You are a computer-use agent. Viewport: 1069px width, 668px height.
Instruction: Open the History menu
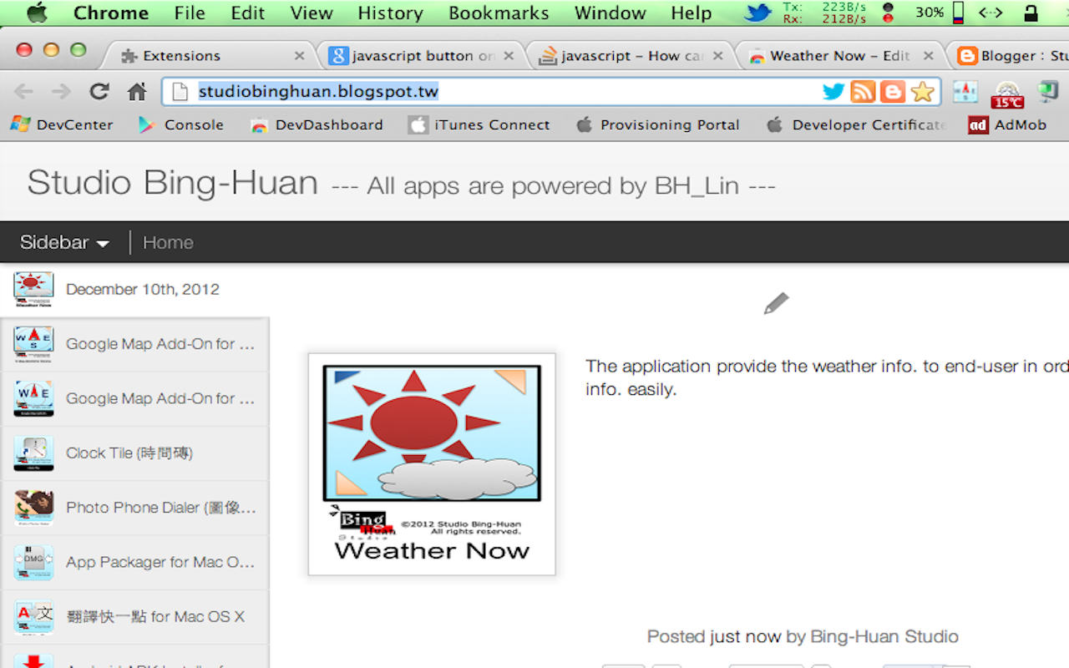pos(390,13)
